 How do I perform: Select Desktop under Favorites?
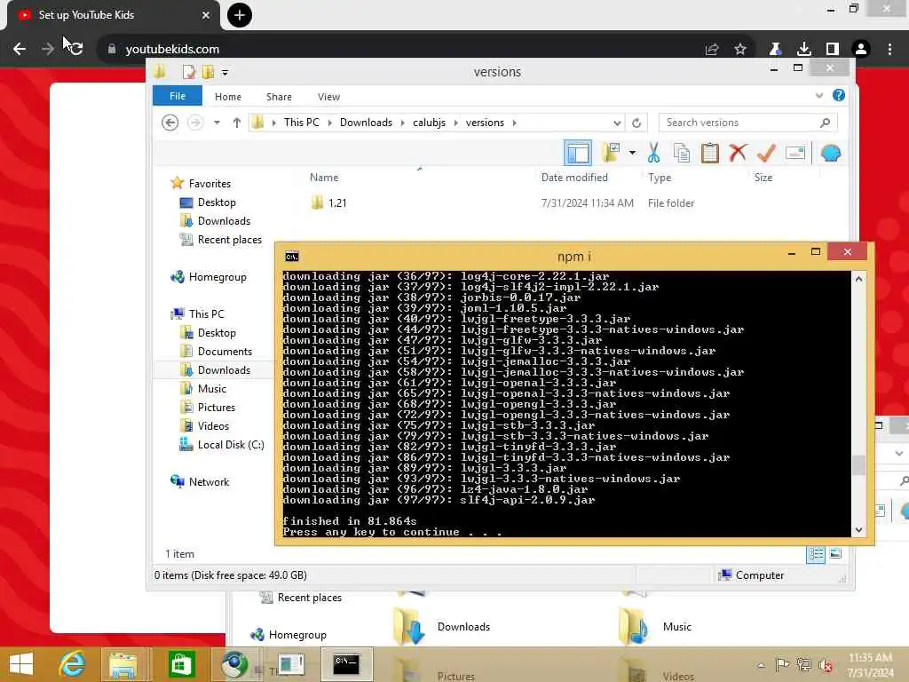[x=217, y=202]
